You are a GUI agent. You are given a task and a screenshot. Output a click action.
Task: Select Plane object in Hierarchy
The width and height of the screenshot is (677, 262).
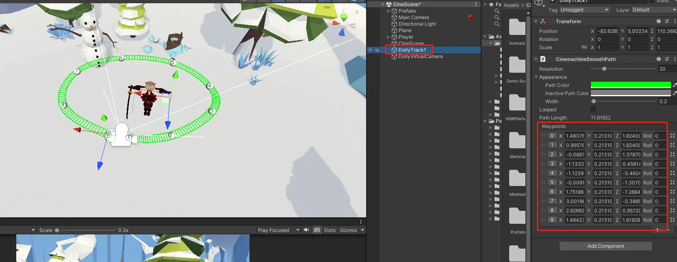405,30
